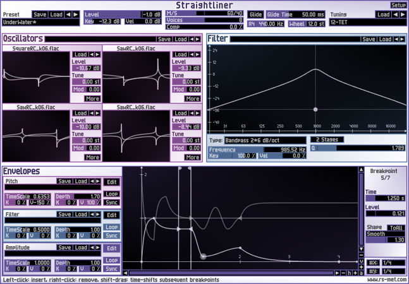Toggle Loop for the Pitch envelope

(x=112, y=193)
